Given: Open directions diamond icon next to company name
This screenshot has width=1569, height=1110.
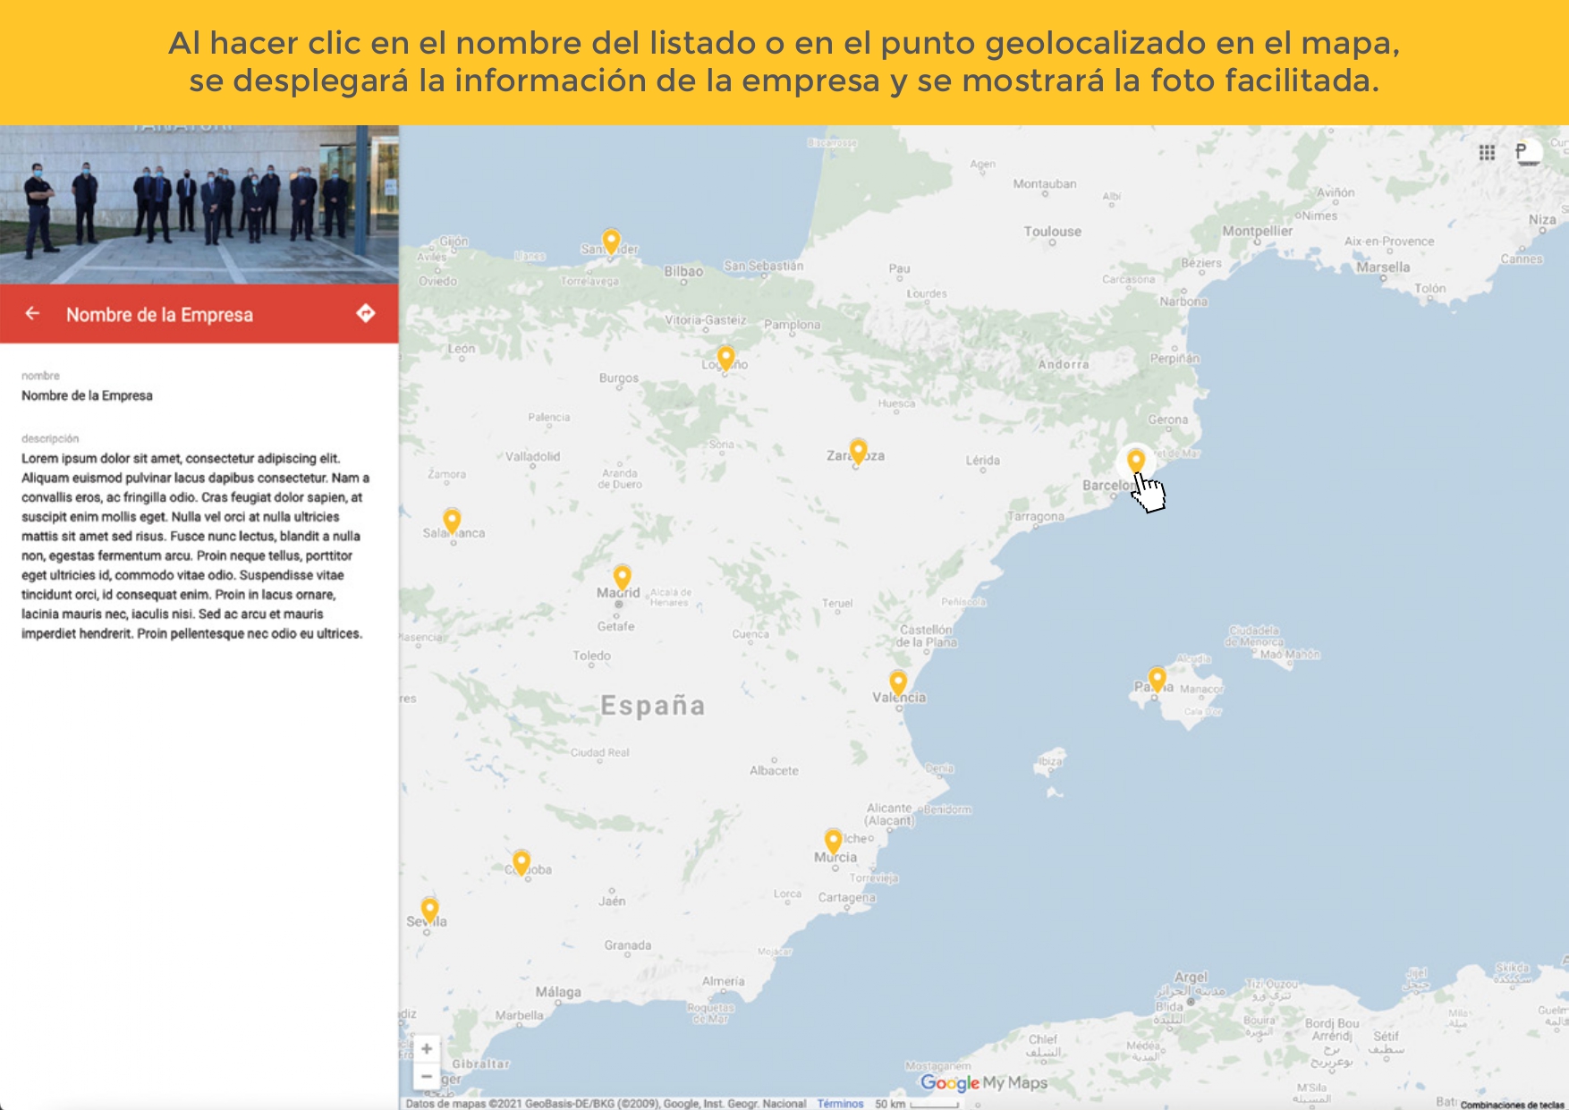Looking at the screenshot, I should click(365, 313).
